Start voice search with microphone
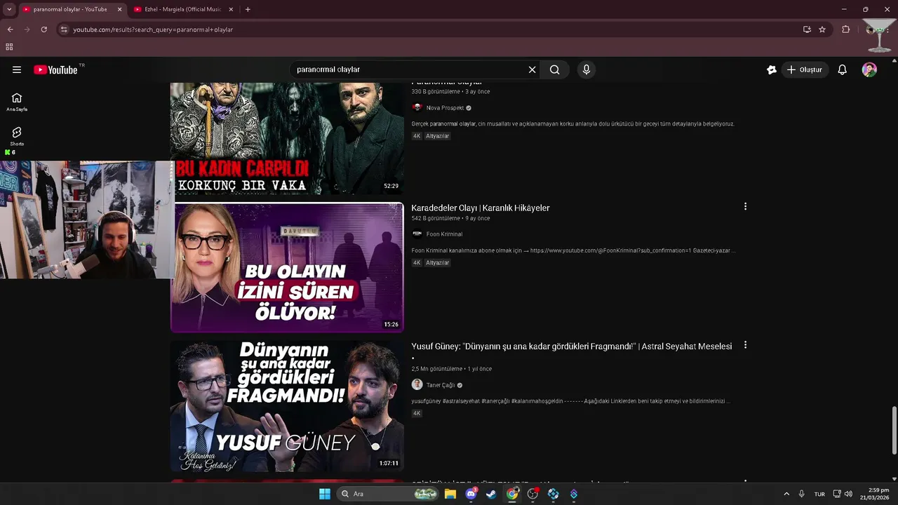Viewport: 898px width, 505px height. [587, 69]
